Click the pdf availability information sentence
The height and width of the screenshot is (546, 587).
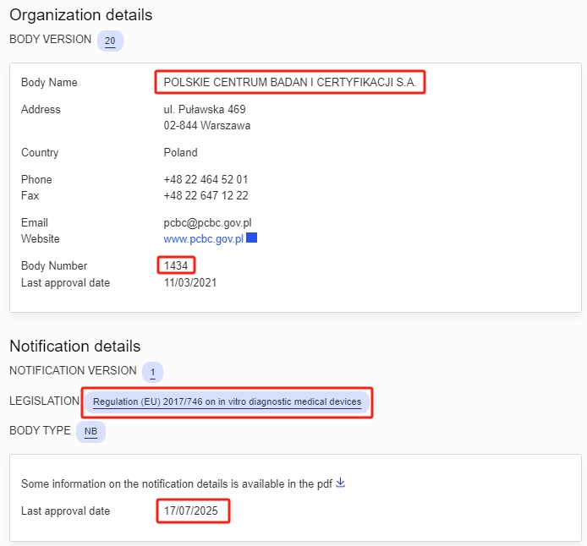coord(177,484)
